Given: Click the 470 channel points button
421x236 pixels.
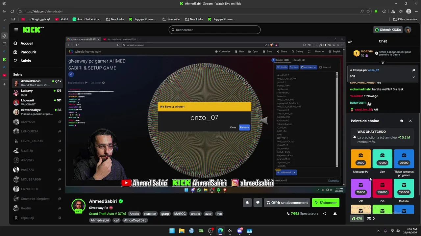Looking at the screenshot, I should click(x=357, y=219).
